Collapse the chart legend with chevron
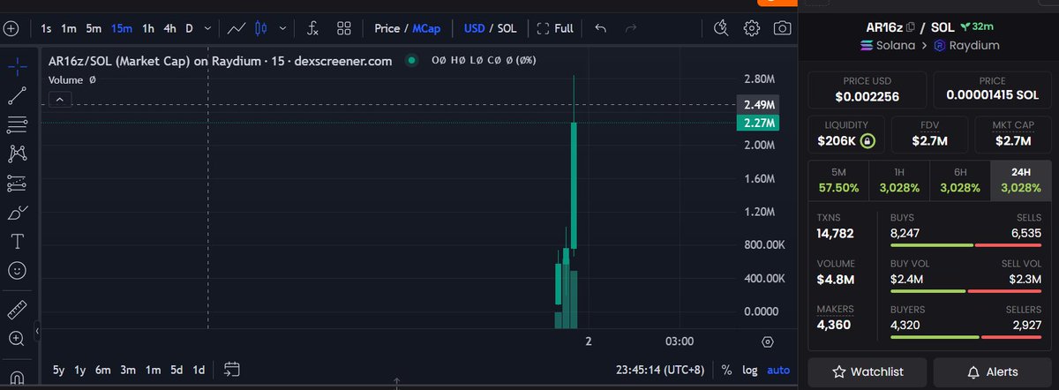The height and width of the screenshot is (390, 1059). click(x=59, y=99)
